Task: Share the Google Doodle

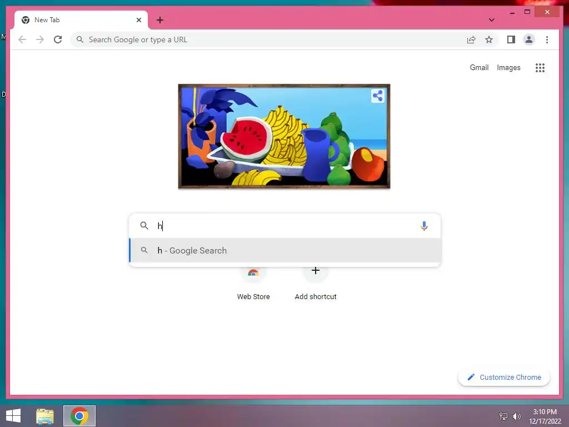Action: click(x=377, y=96)
